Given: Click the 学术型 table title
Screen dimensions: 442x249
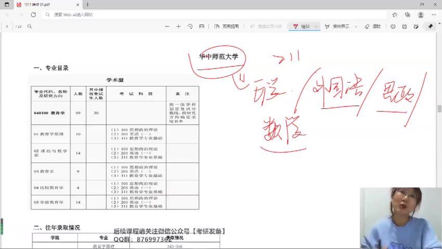Looking at the screenshot, I should [x=115, y=80].
